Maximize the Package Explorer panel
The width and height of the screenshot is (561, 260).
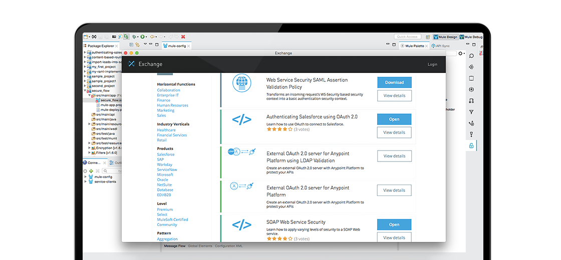[x=156, y=44]
